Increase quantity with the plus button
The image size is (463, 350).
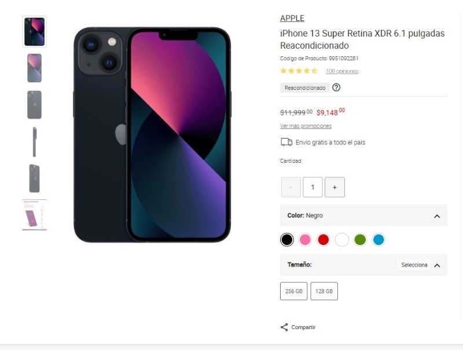click(x=335, y=187)
